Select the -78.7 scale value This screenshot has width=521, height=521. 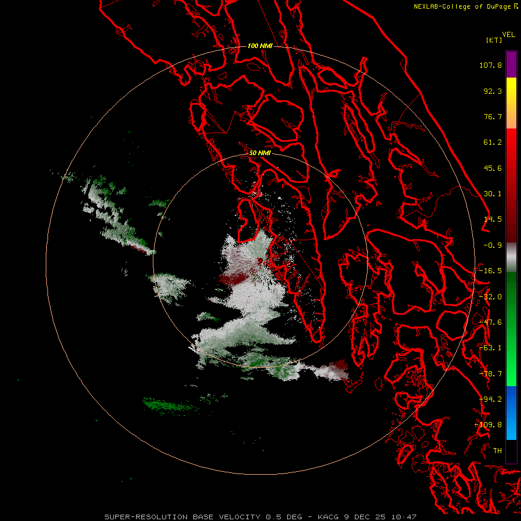coord(490,374)
